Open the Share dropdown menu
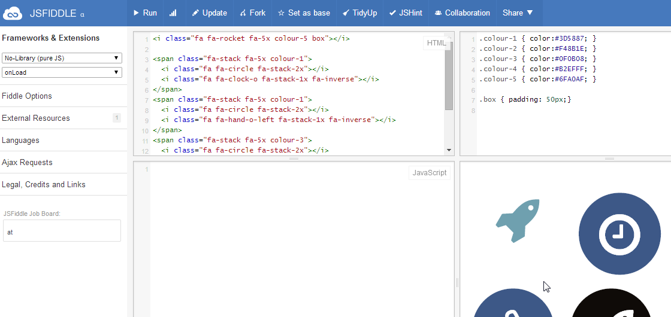 click(518, 13)
